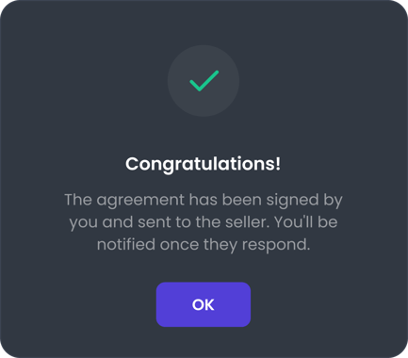
Task: Confirm the signed agreement notice via OK
Action: (204, 304)
